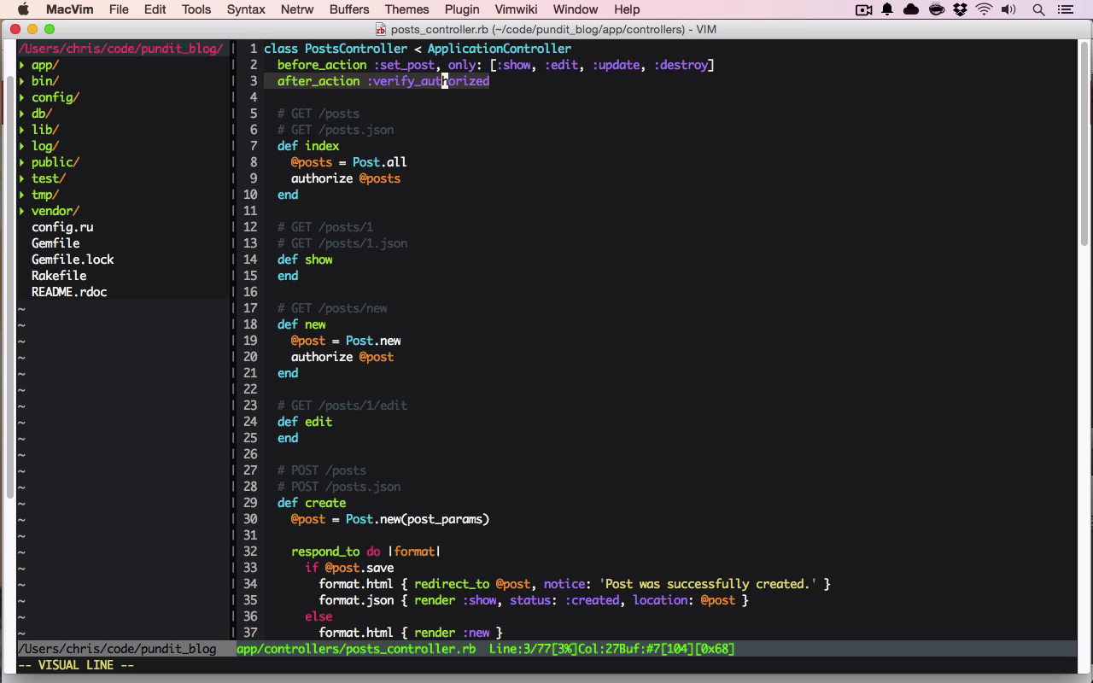Open the Window menu
Viewport: 1093px width, 683px height.
click(575, 9)
